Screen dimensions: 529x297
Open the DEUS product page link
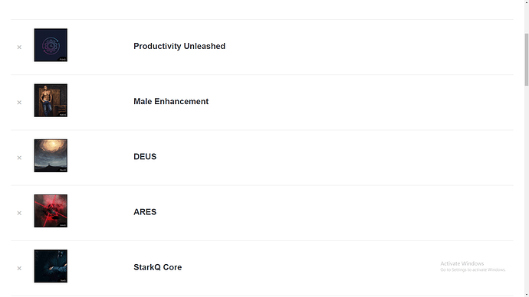tap(145, 157)
